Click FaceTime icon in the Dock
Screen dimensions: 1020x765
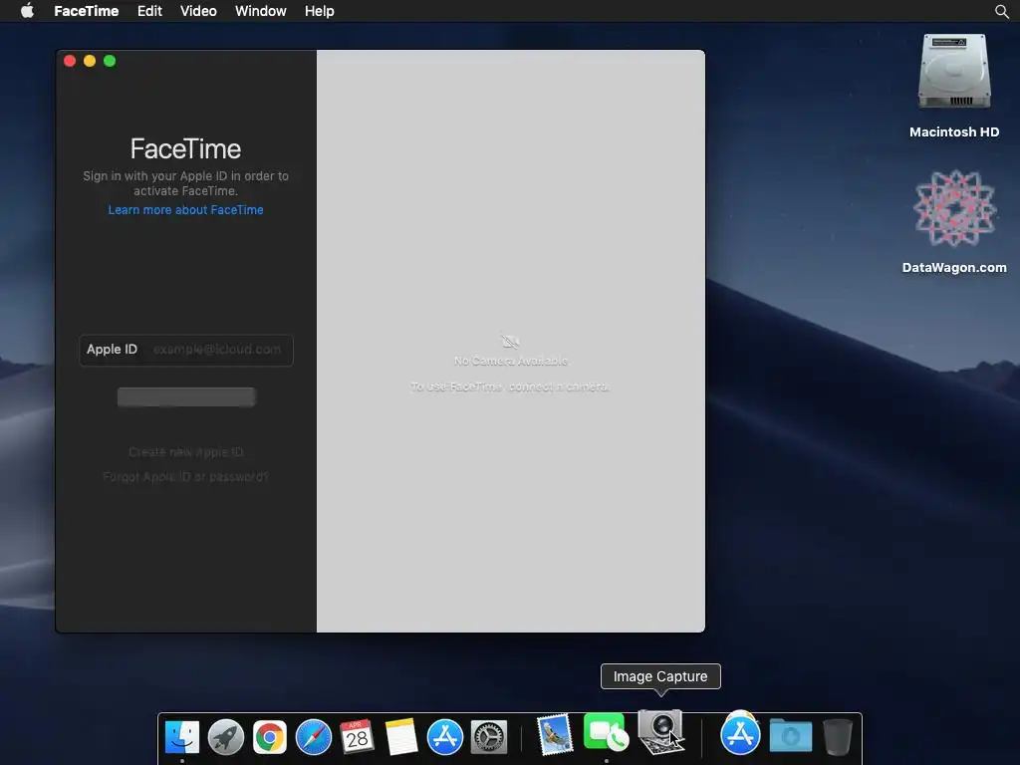(x=606, y=732)
